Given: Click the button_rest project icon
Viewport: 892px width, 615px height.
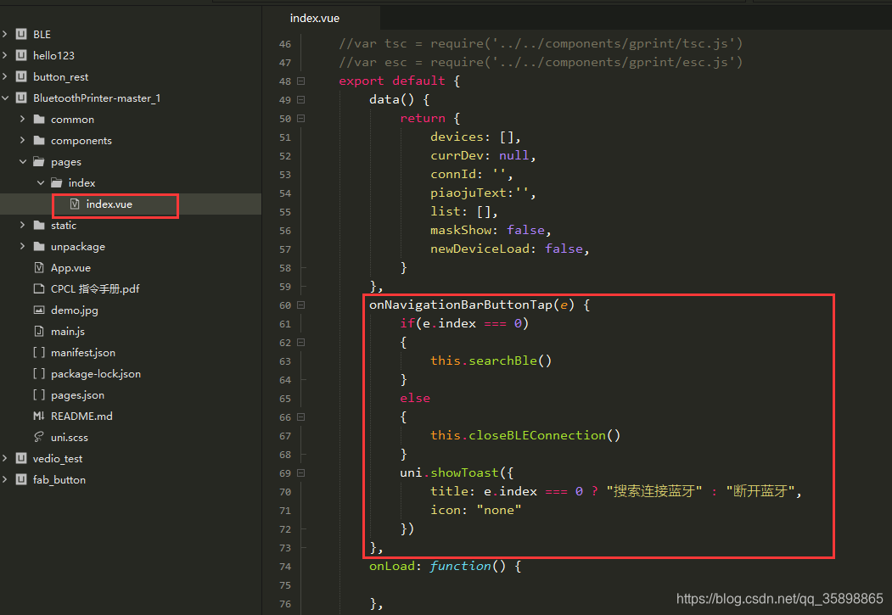Looking at the screenshot, I should click(x=21, y=76).
